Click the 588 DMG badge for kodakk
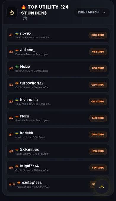Screen dimensions: 116x201 (98, 134)
